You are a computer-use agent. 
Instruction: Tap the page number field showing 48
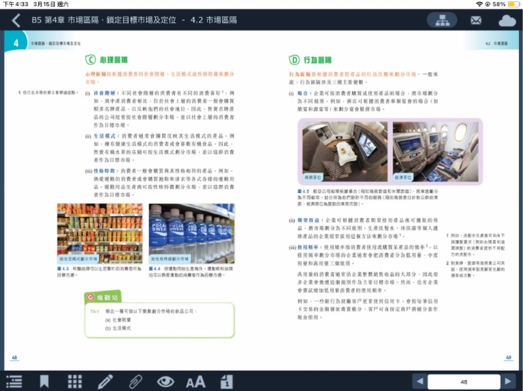pos(464,381)
